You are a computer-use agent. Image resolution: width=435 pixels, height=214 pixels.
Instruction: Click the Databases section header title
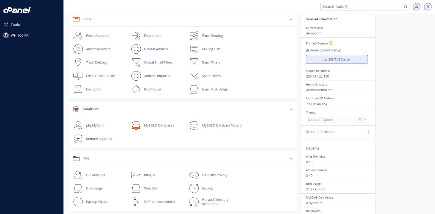(x=91, y=109)
